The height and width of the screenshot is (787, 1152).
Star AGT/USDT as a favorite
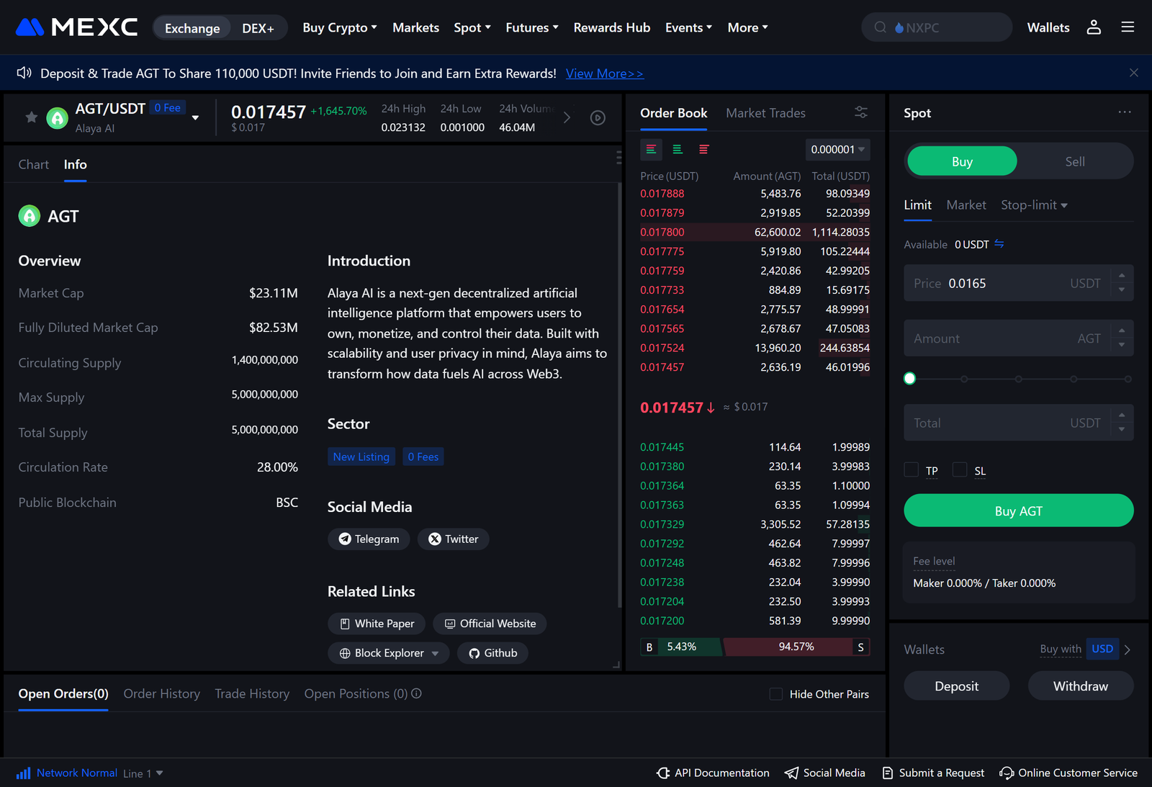tap(31, 117)
